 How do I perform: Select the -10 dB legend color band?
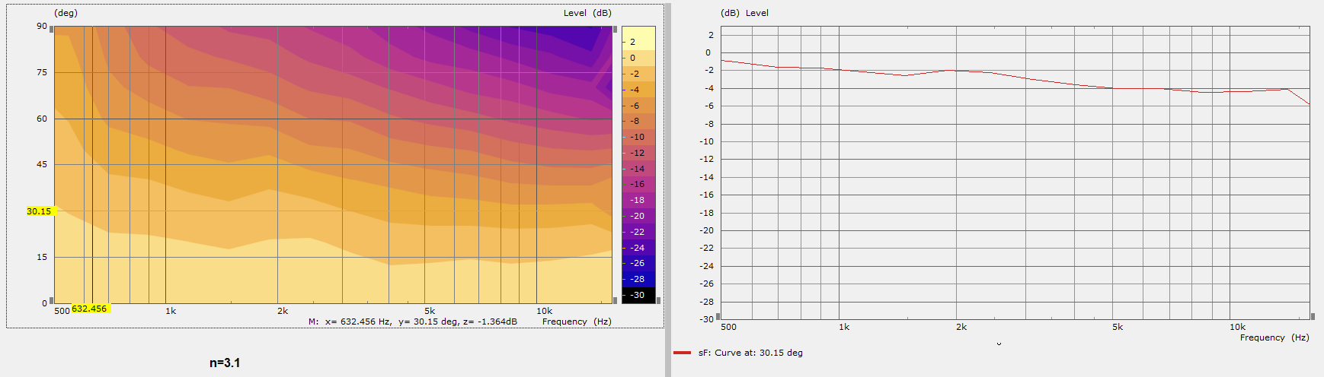(x=638, y=137)
